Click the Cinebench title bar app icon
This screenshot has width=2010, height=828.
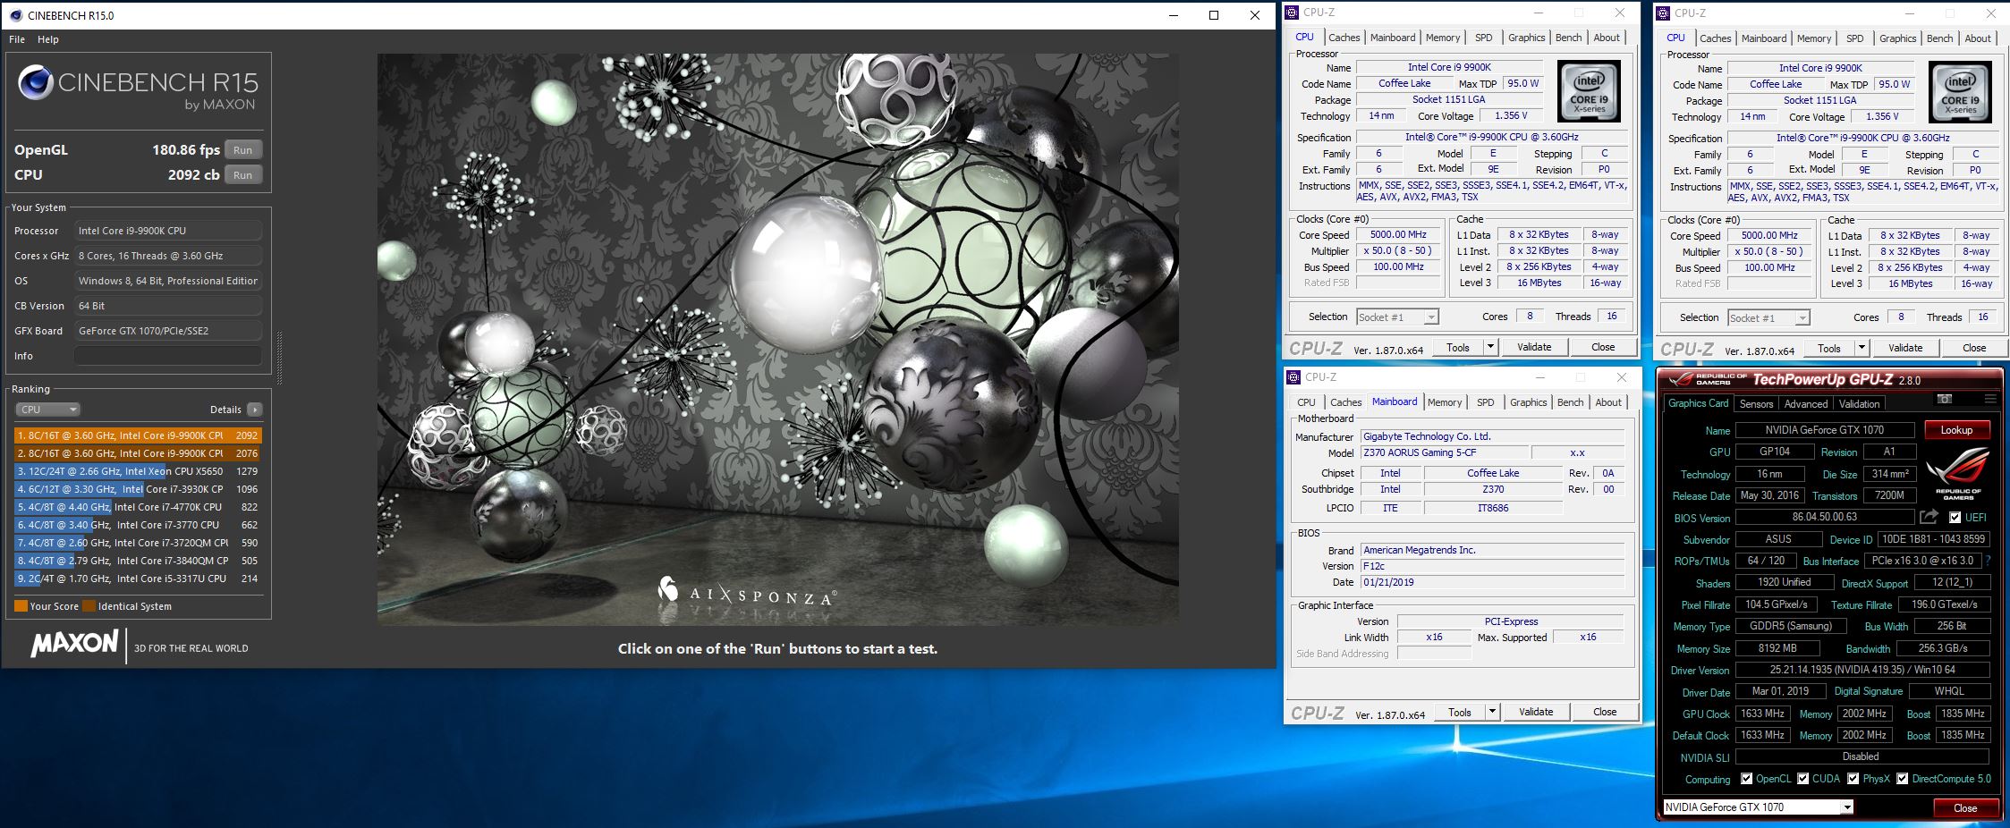pyautogui.click(x=15, y=15)
